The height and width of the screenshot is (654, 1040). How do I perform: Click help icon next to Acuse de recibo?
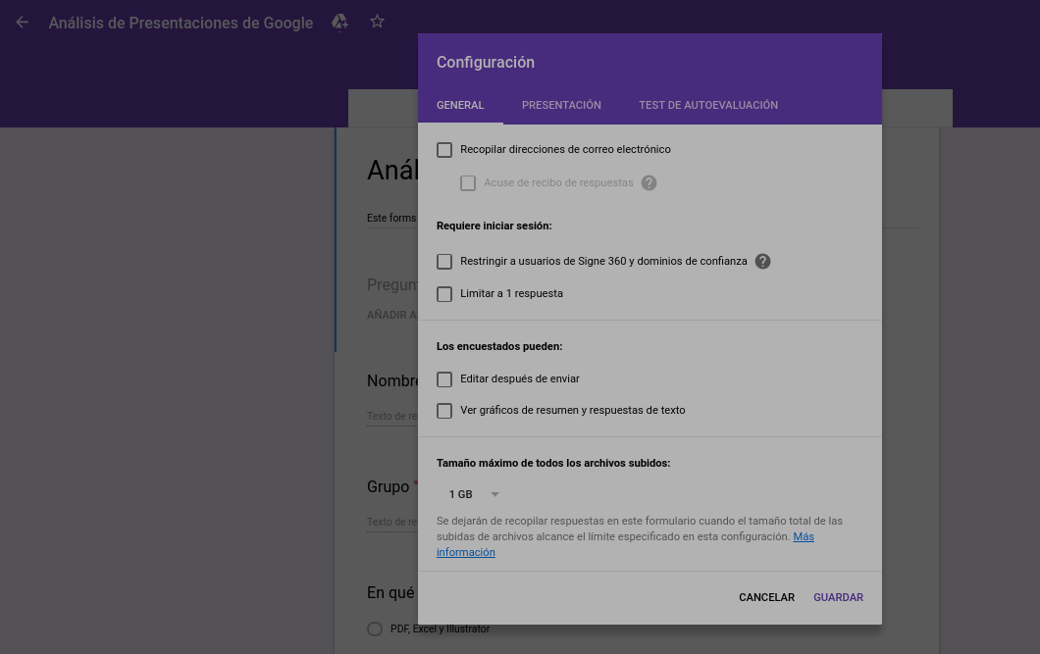pos(649,183)
